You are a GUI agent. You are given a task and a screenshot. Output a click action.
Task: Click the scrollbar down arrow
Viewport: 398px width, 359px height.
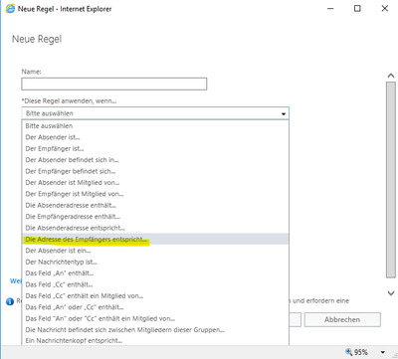coord(391,293)
